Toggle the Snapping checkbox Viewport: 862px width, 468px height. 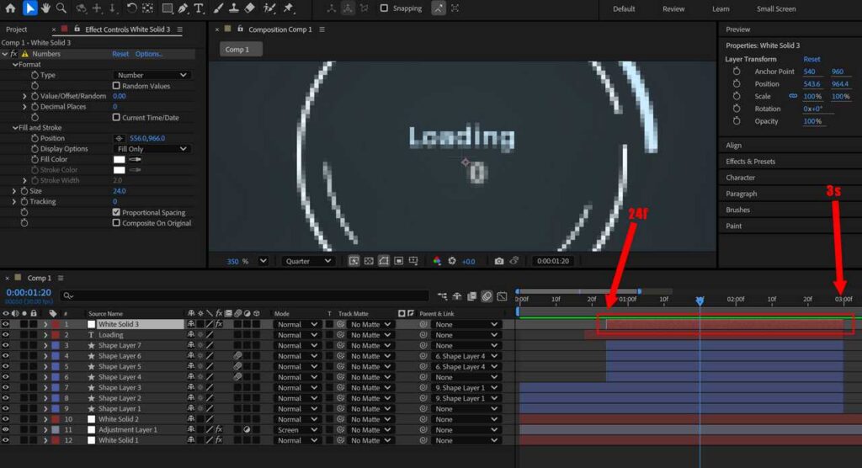[x=384, y=8]
